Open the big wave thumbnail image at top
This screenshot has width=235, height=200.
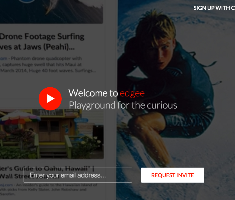(x=51, y=12)
